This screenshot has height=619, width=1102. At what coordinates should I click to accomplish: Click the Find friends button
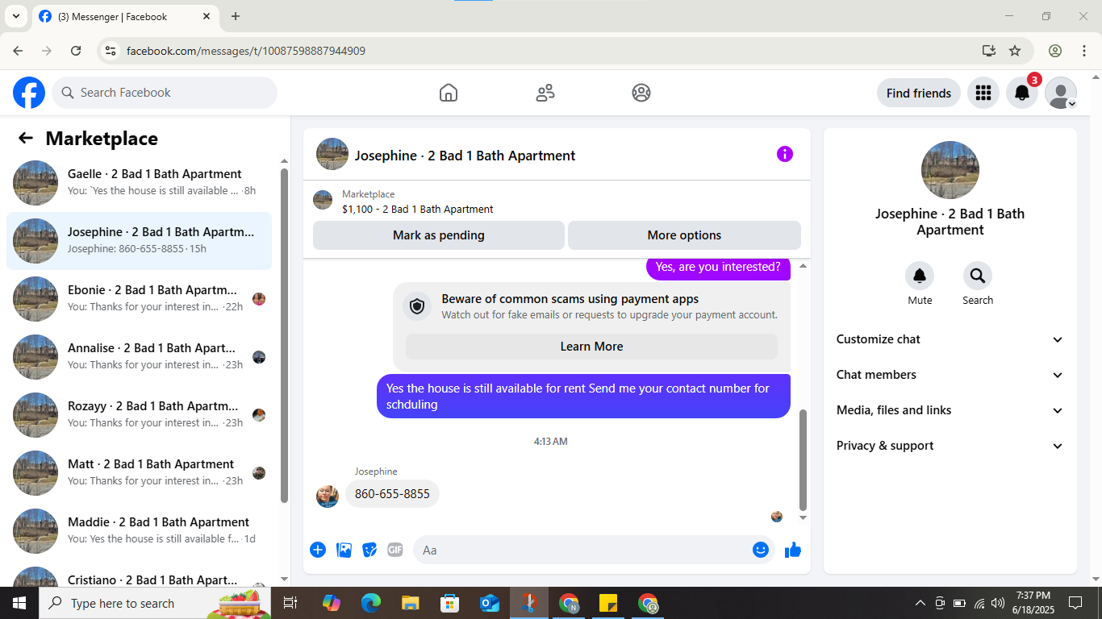click(919, 93)
